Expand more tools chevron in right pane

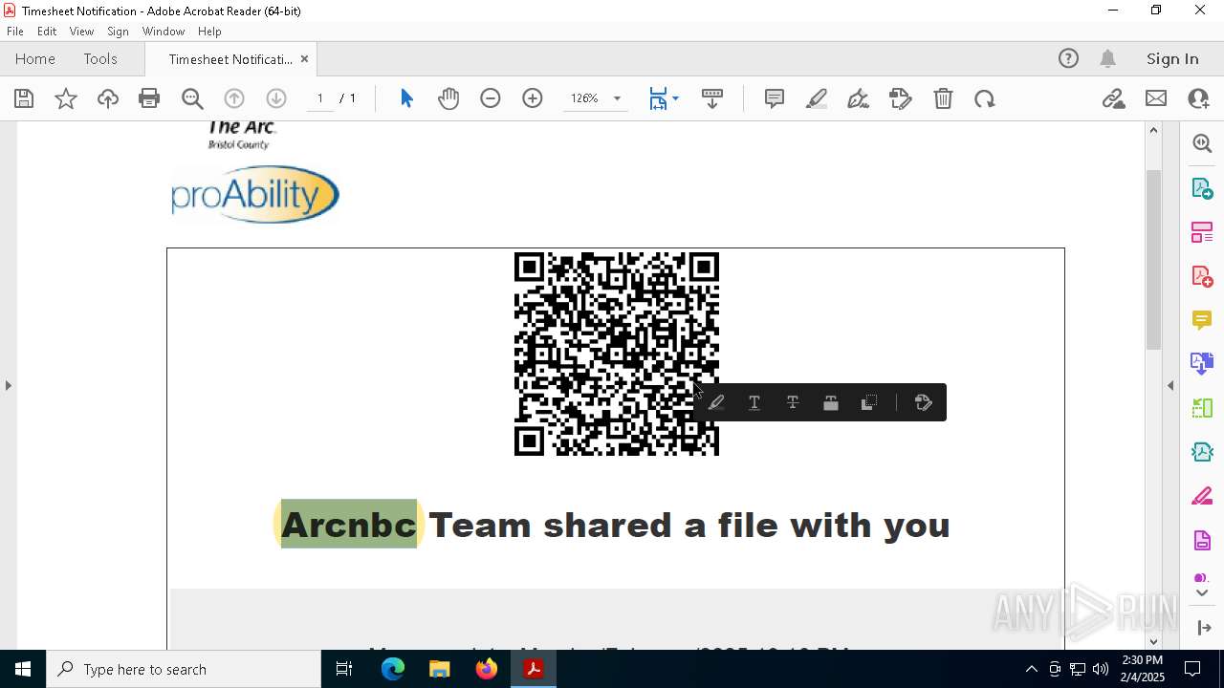pos(1202,593)
